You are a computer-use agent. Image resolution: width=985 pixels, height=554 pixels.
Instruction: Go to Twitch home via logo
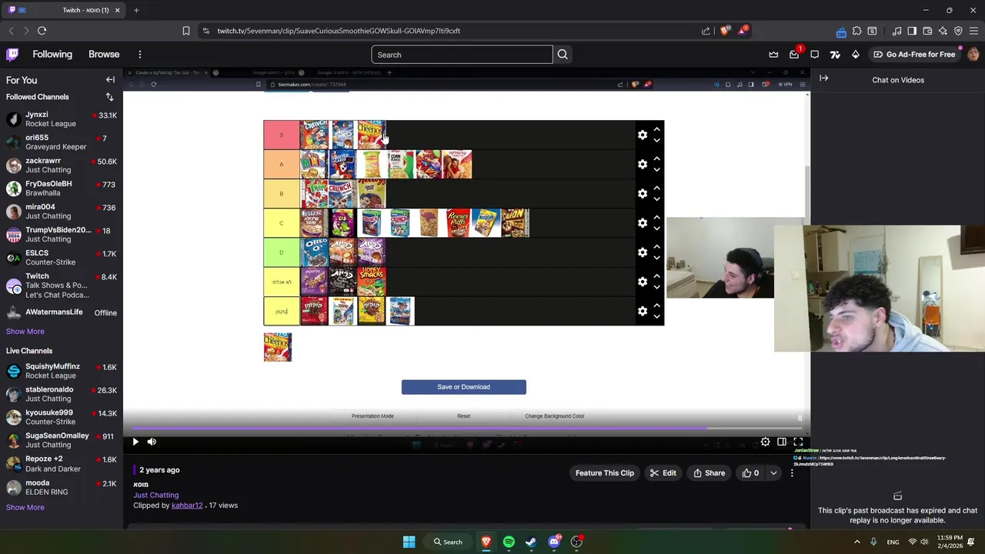[x=12, y=55]
